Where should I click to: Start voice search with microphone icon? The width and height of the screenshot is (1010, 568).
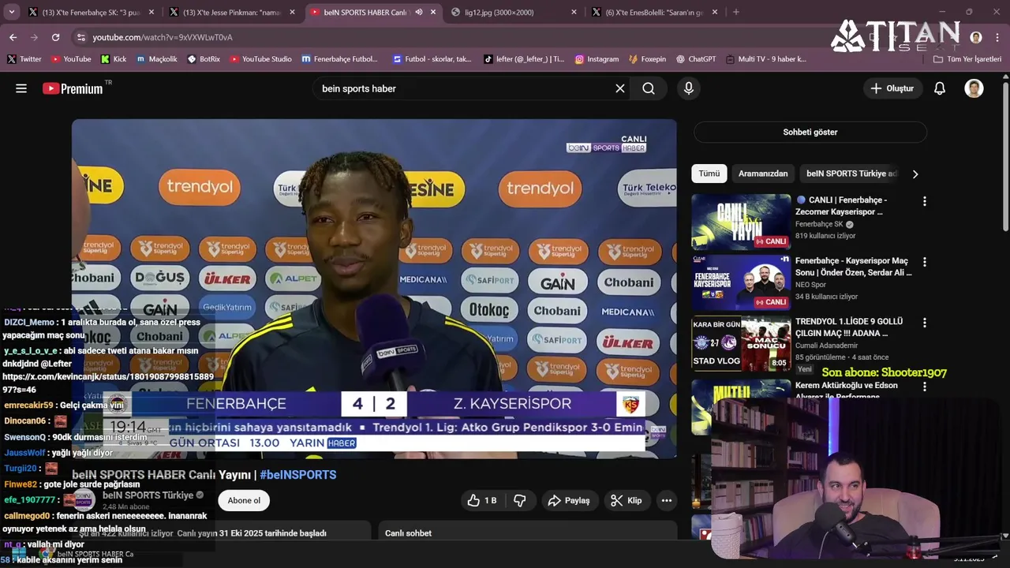tap(689, 88)
